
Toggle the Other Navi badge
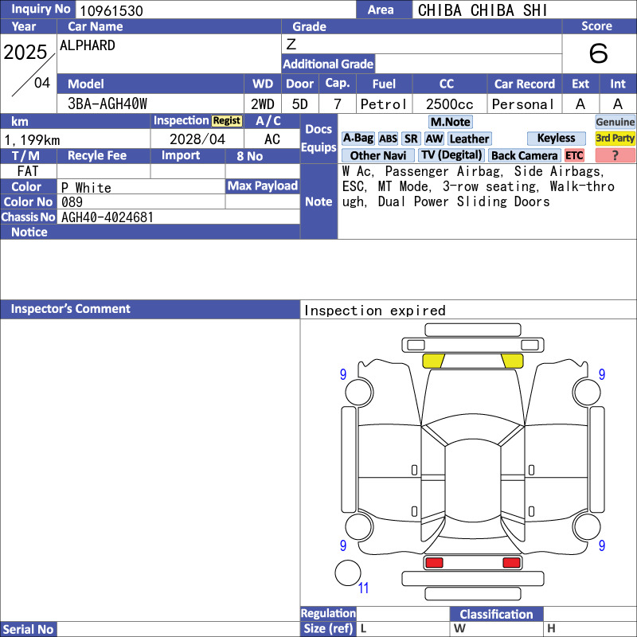point(377,155)
